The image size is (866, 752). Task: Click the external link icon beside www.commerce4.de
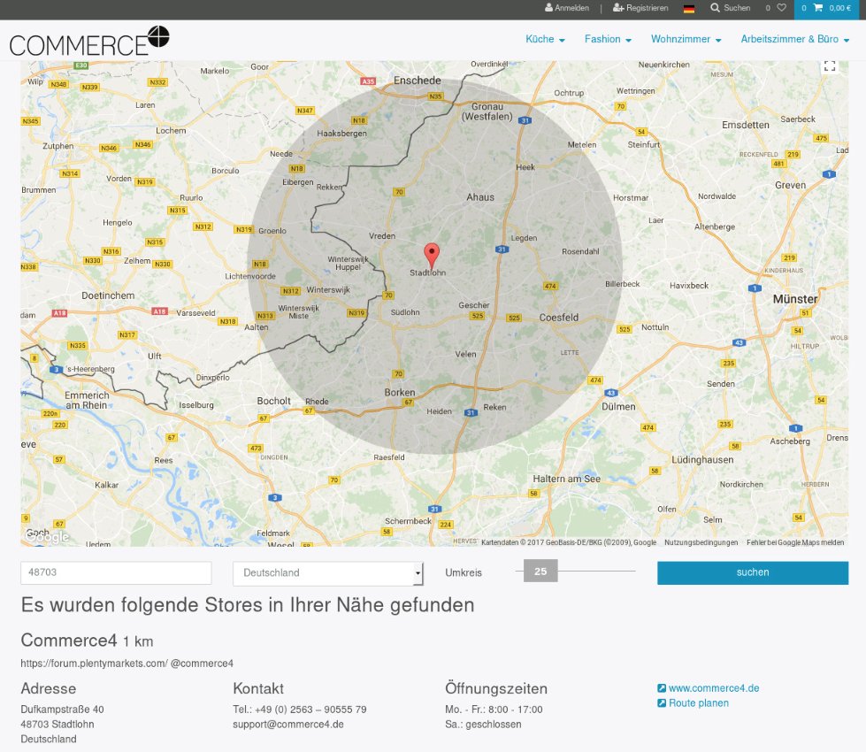662,688
